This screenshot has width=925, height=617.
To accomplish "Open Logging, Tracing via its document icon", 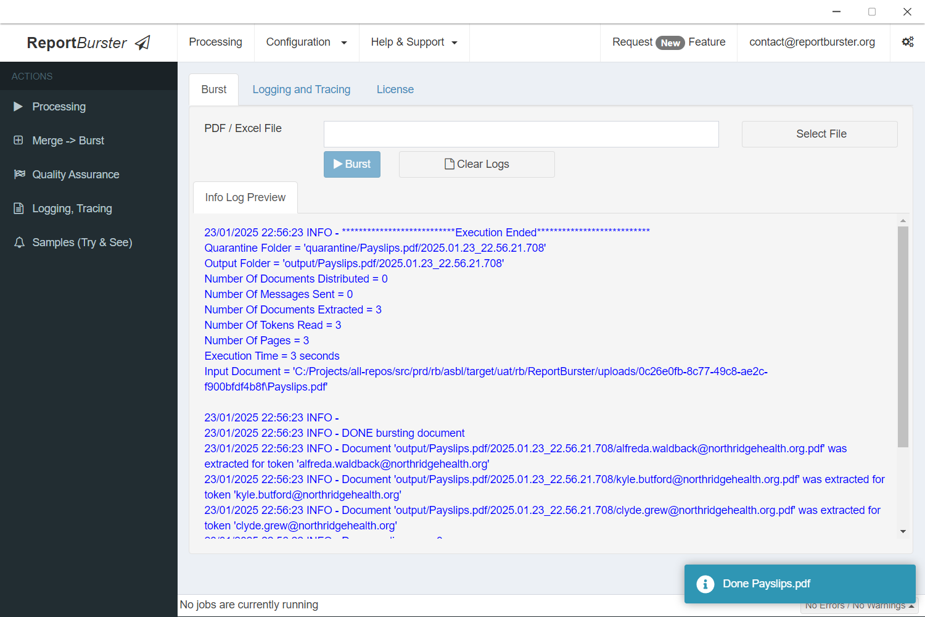I will click(x=18, y=208).
